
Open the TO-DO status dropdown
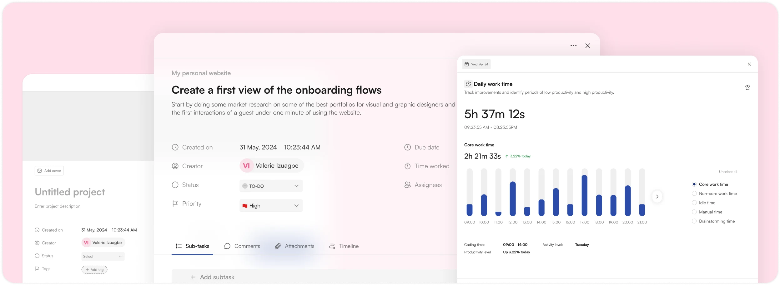click(270, 186)
